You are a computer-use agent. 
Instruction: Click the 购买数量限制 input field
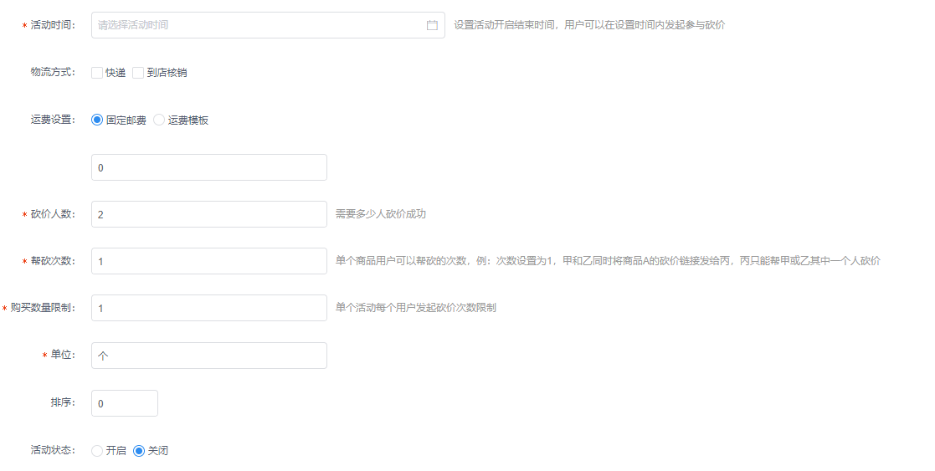tap(208, 308)
